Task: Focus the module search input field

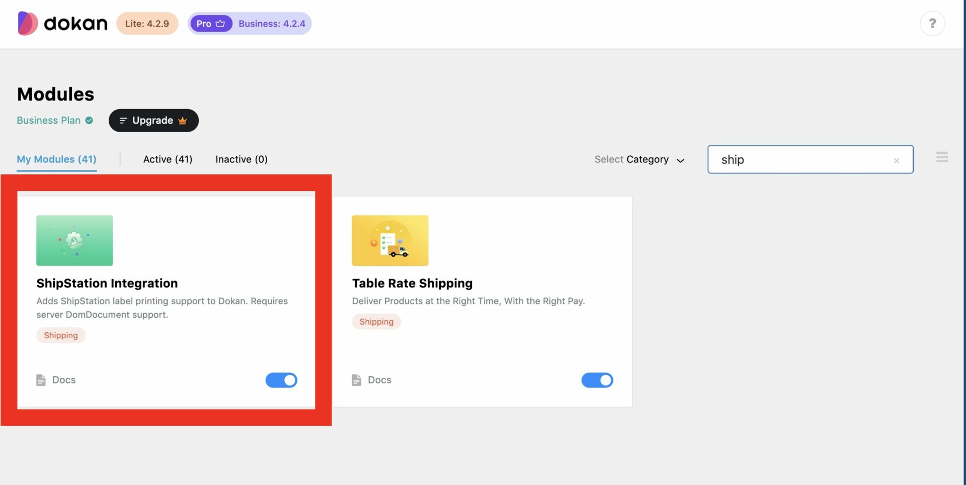Action: 800,160
